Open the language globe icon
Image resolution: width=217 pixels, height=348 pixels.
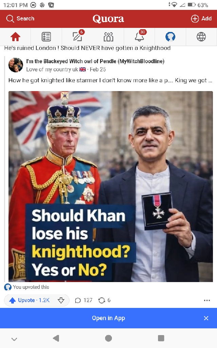[201, 37]
